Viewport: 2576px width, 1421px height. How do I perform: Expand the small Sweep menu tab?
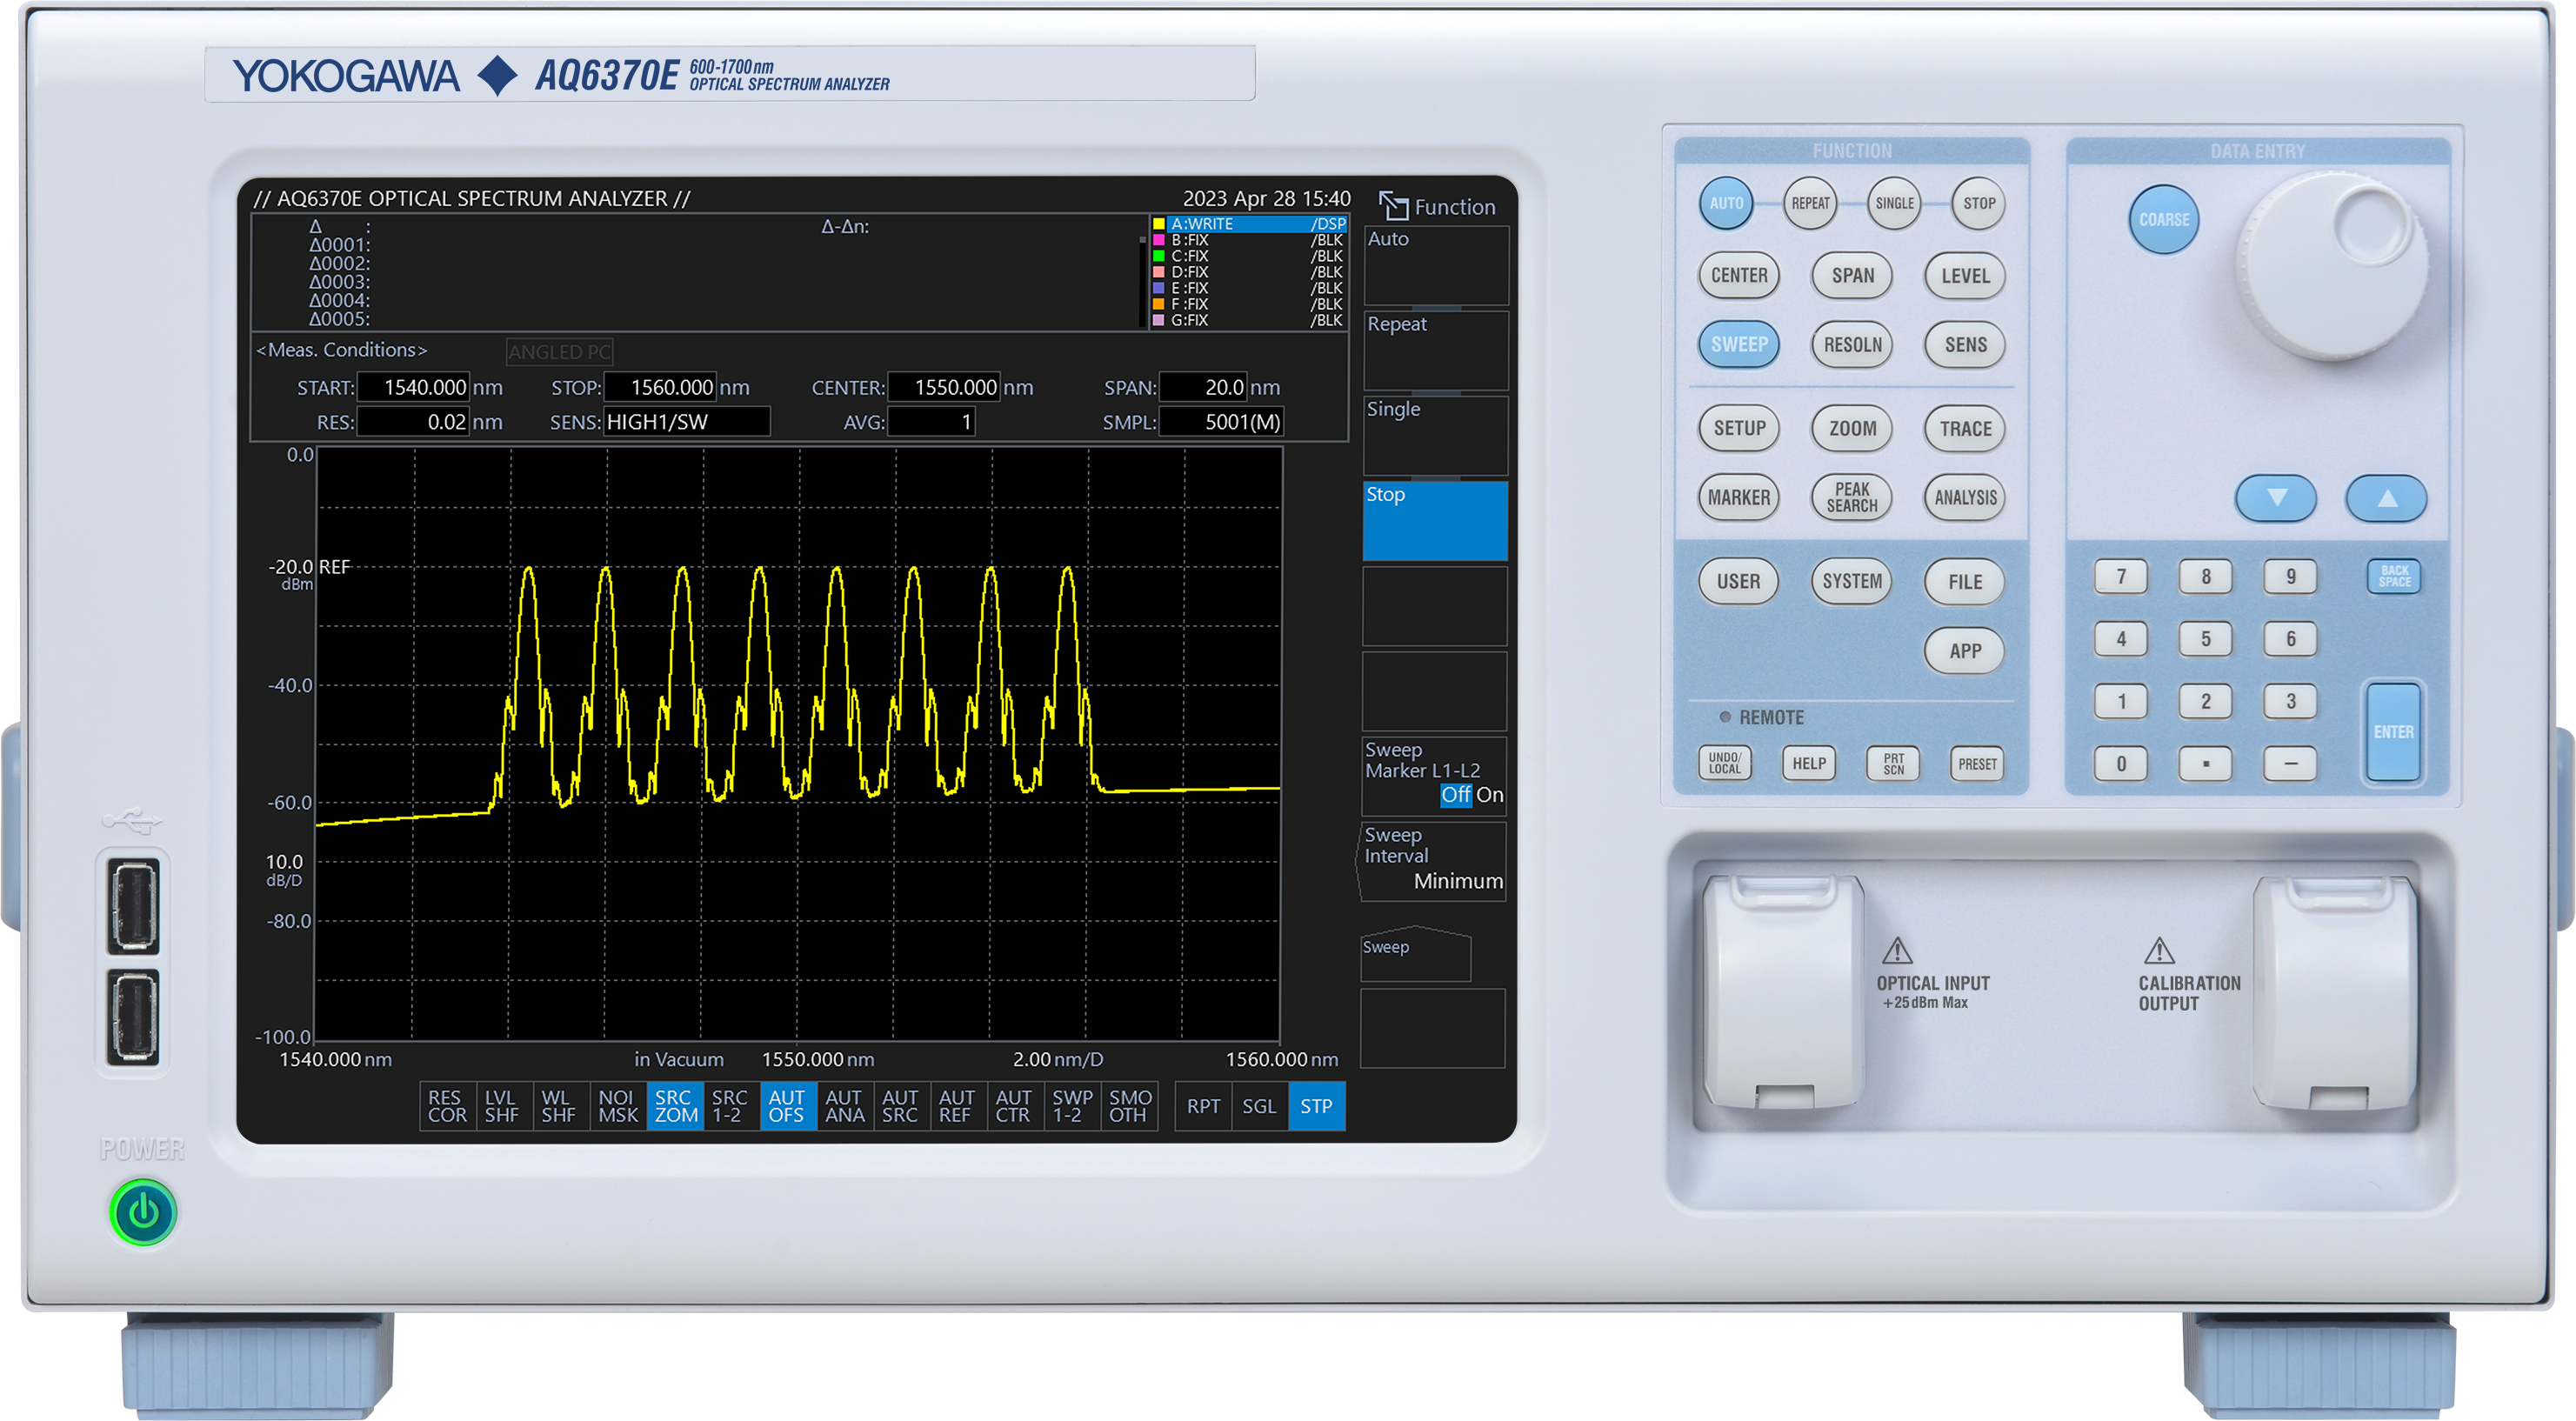(x=1414, y=953)
